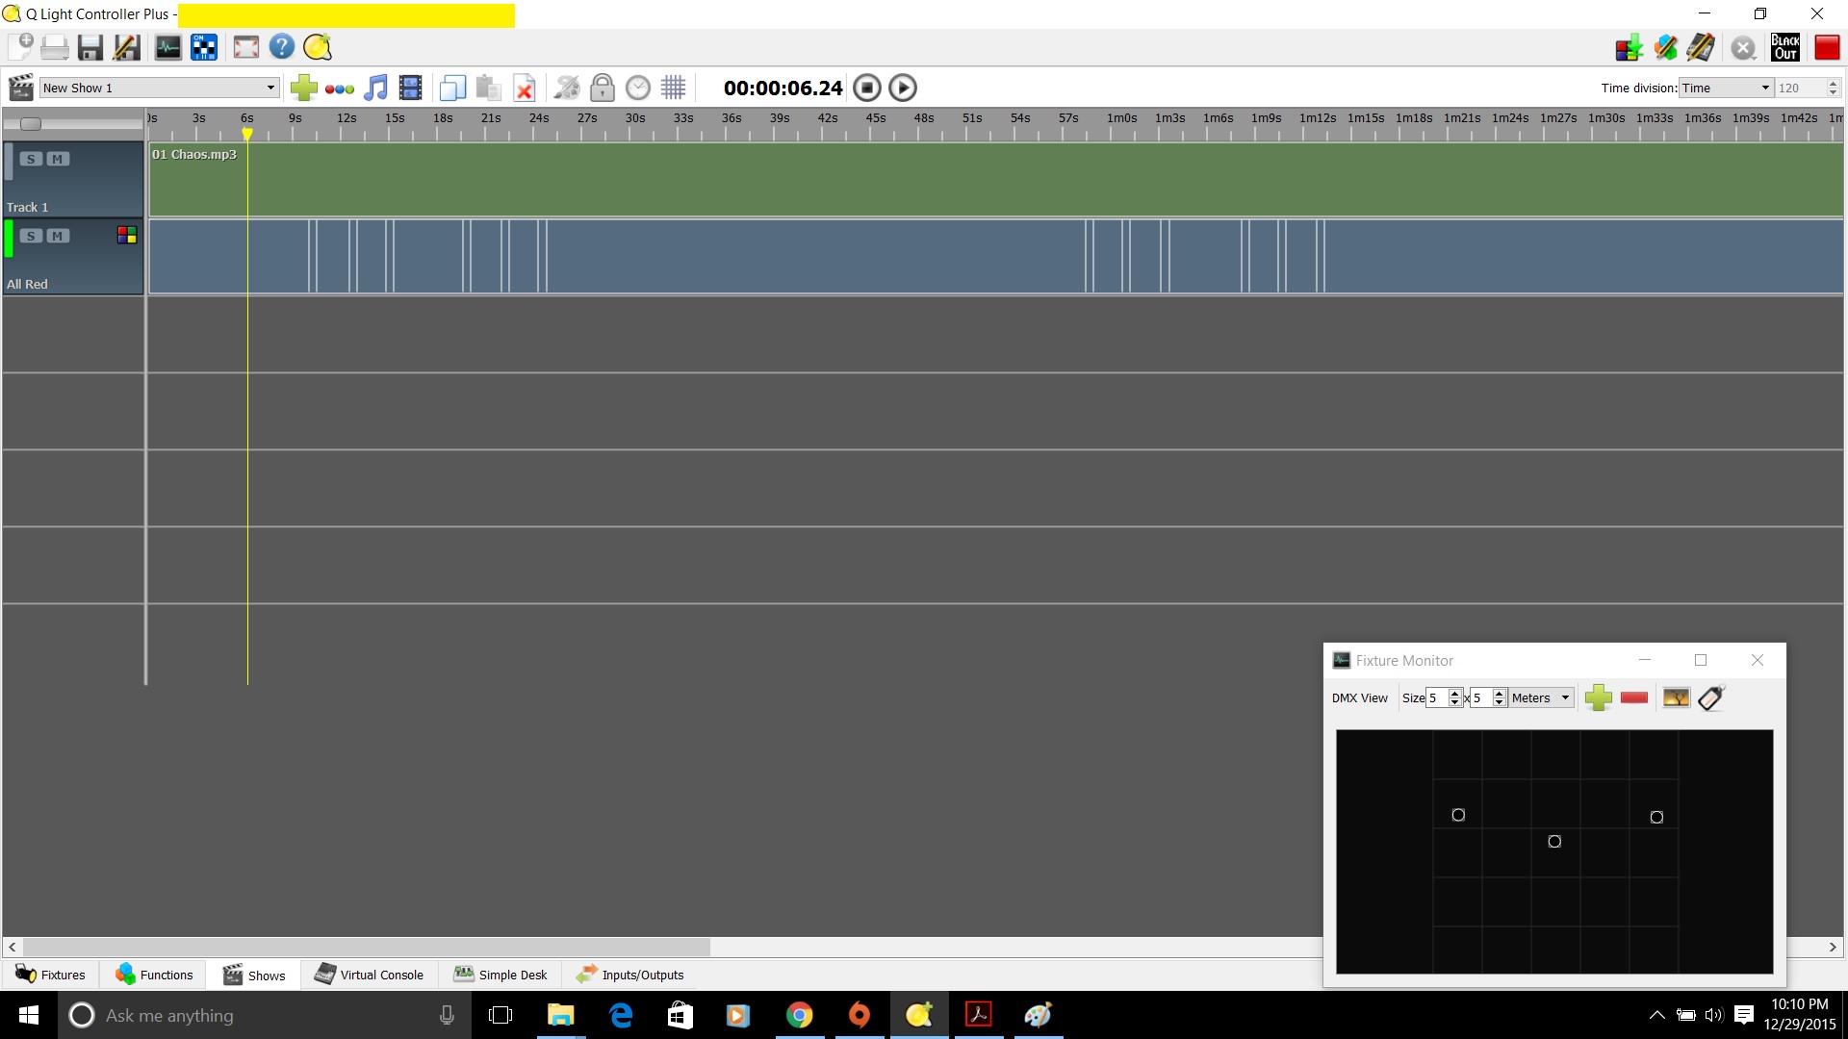Set Fixture Monitor background picture

click(1676, 697)
